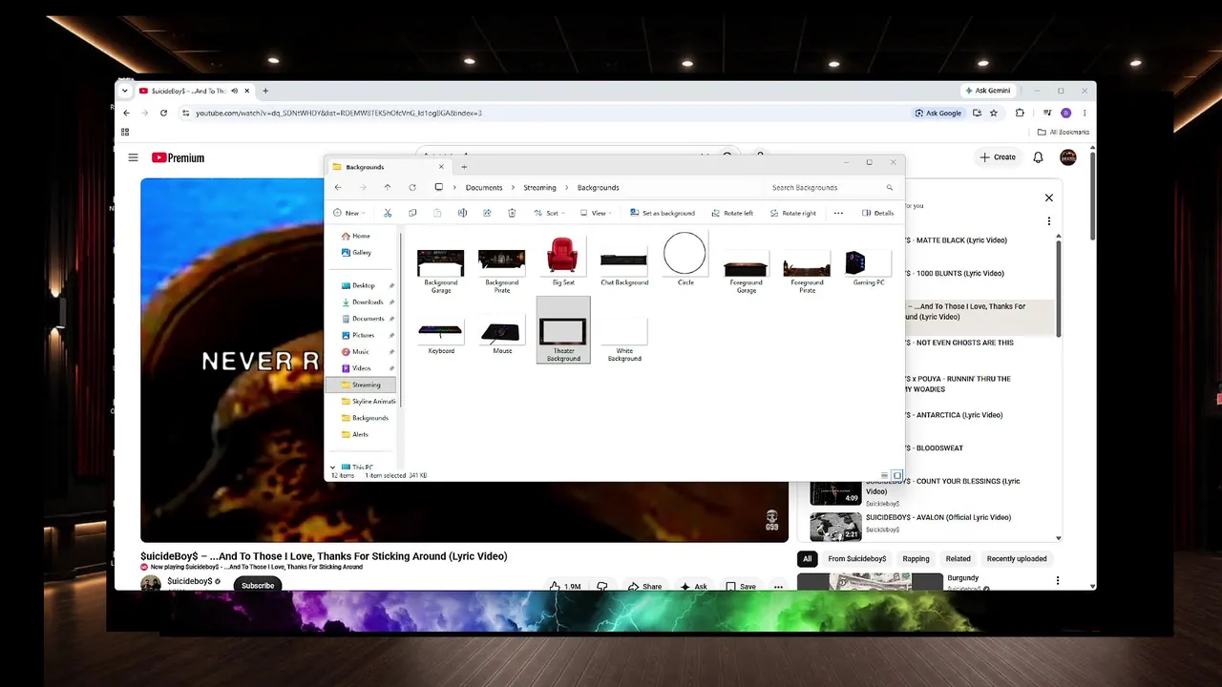Open the View dropdown in File Explorer
1222x687 pixels.
pos(596,213)
